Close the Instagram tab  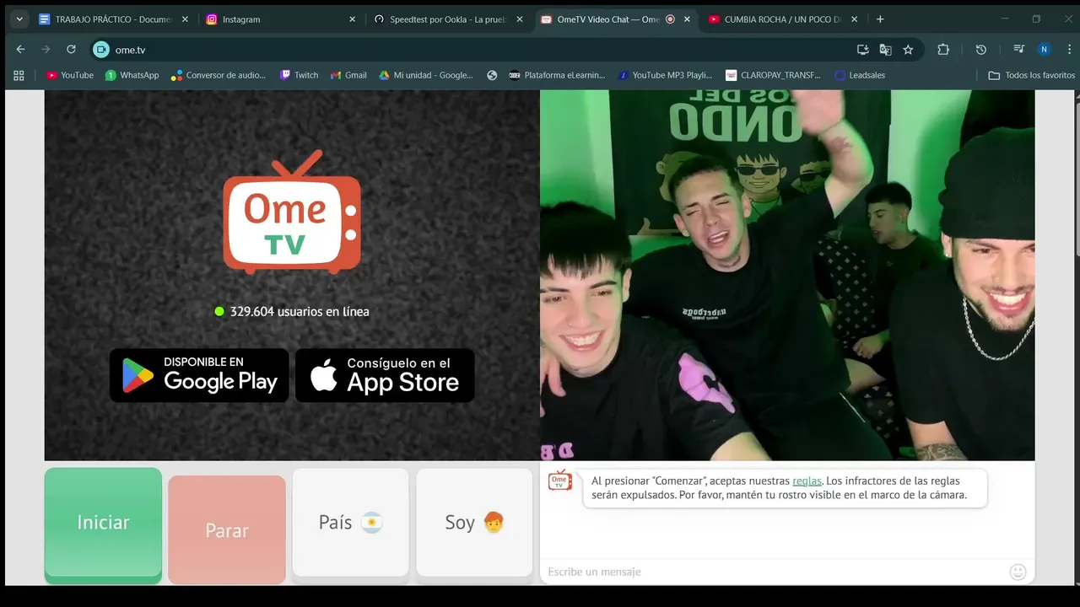coord(352,19)
